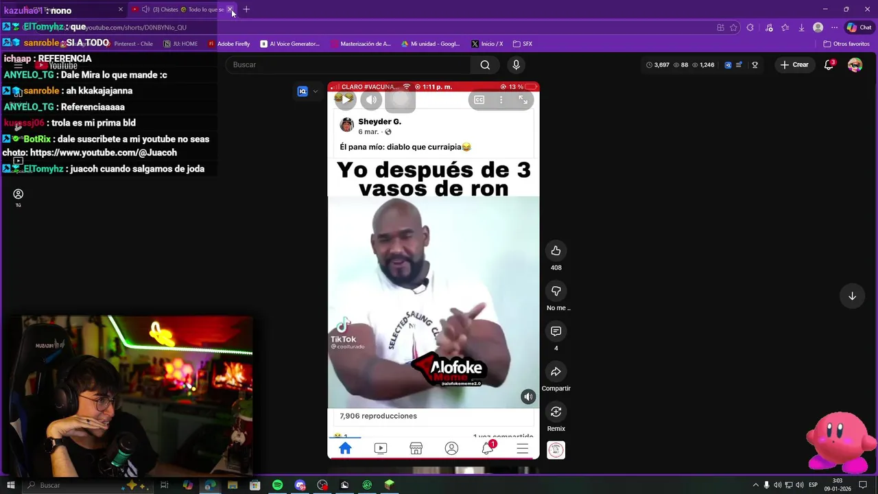878x494 pixels.
Task: Open the vidIQ list icon in header
Action: (739, 64)
